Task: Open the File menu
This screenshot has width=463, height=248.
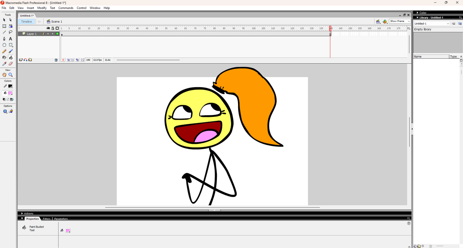Action: tap(4, 8)
